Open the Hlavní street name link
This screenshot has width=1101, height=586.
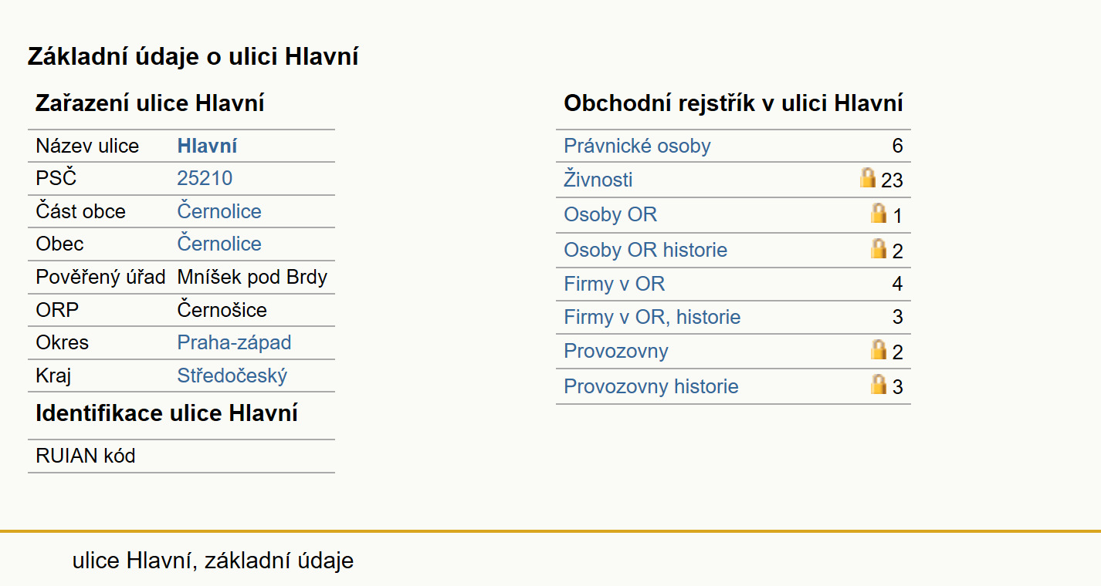pyautogui.click(x=207, y=146)
